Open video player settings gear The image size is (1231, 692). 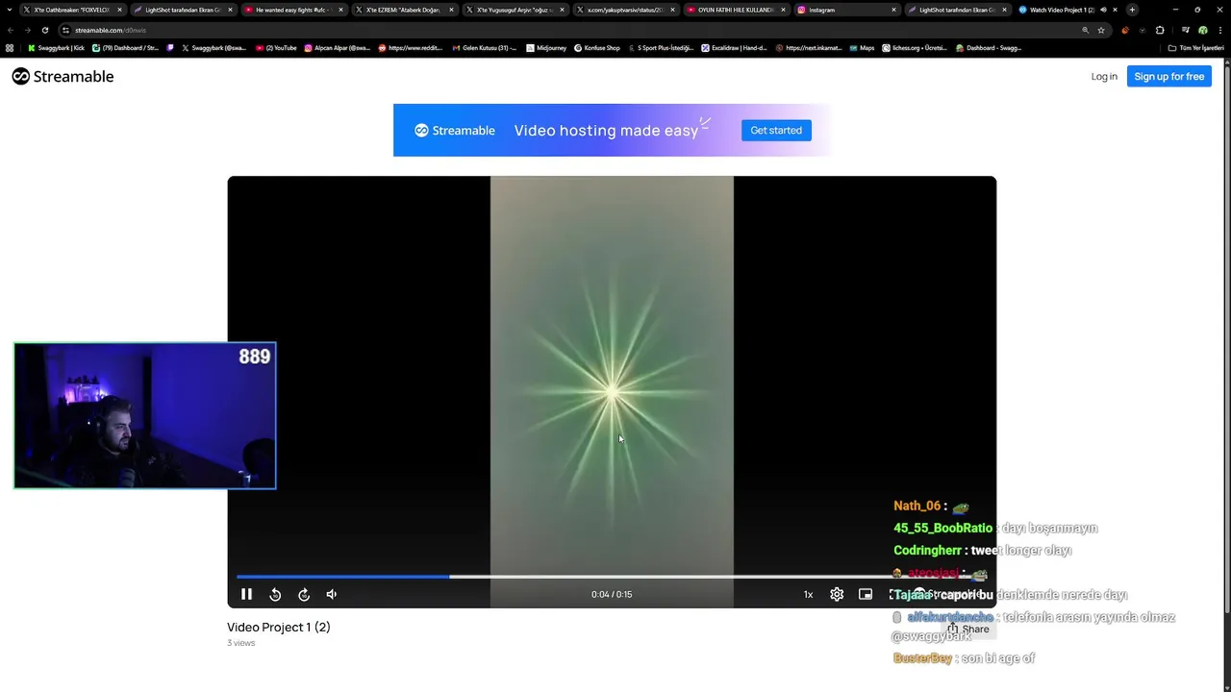837,594
